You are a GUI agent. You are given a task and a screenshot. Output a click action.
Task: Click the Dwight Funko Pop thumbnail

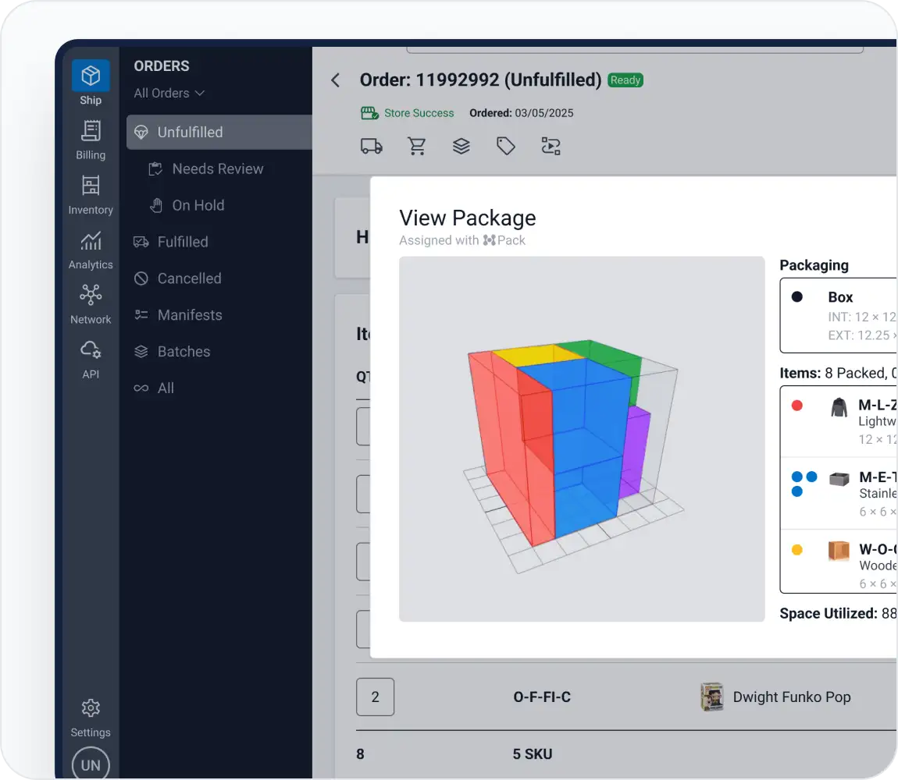[712, 697]
